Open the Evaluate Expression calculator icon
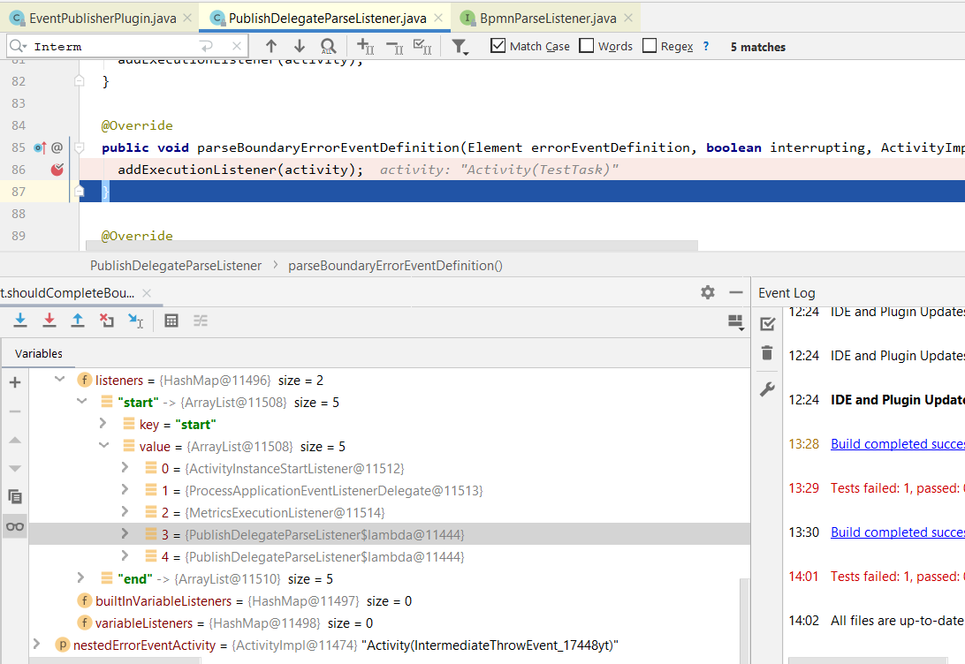The height and width of the screenshot is (664, 965). 170,320
